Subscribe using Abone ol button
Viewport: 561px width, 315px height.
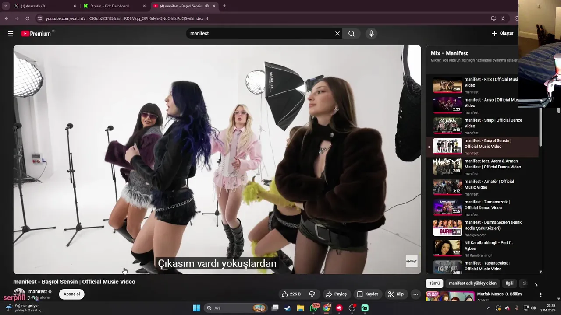pos(72,294)
